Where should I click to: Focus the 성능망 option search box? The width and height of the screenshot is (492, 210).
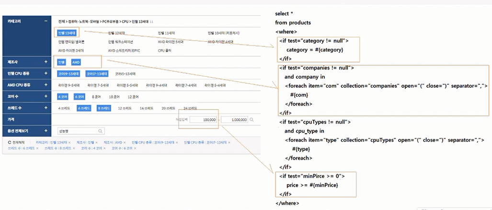pyautogui.click(x=81, y=131)
